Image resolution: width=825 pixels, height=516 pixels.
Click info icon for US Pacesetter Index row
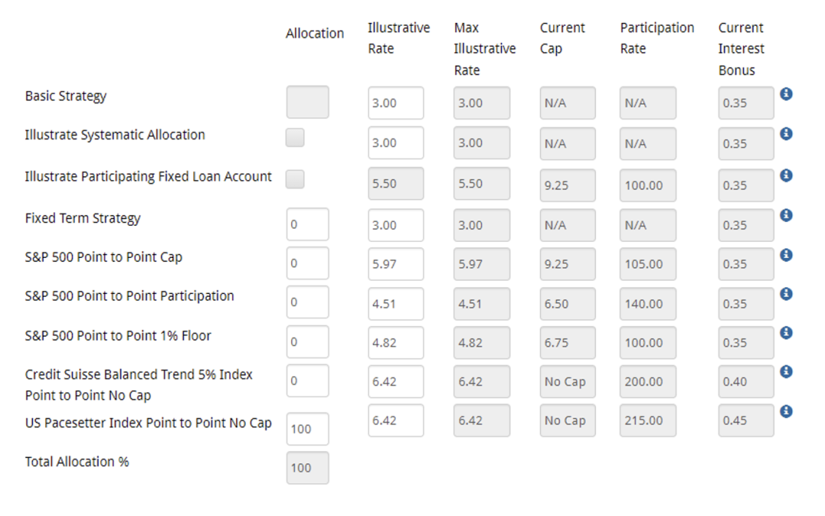786,411
